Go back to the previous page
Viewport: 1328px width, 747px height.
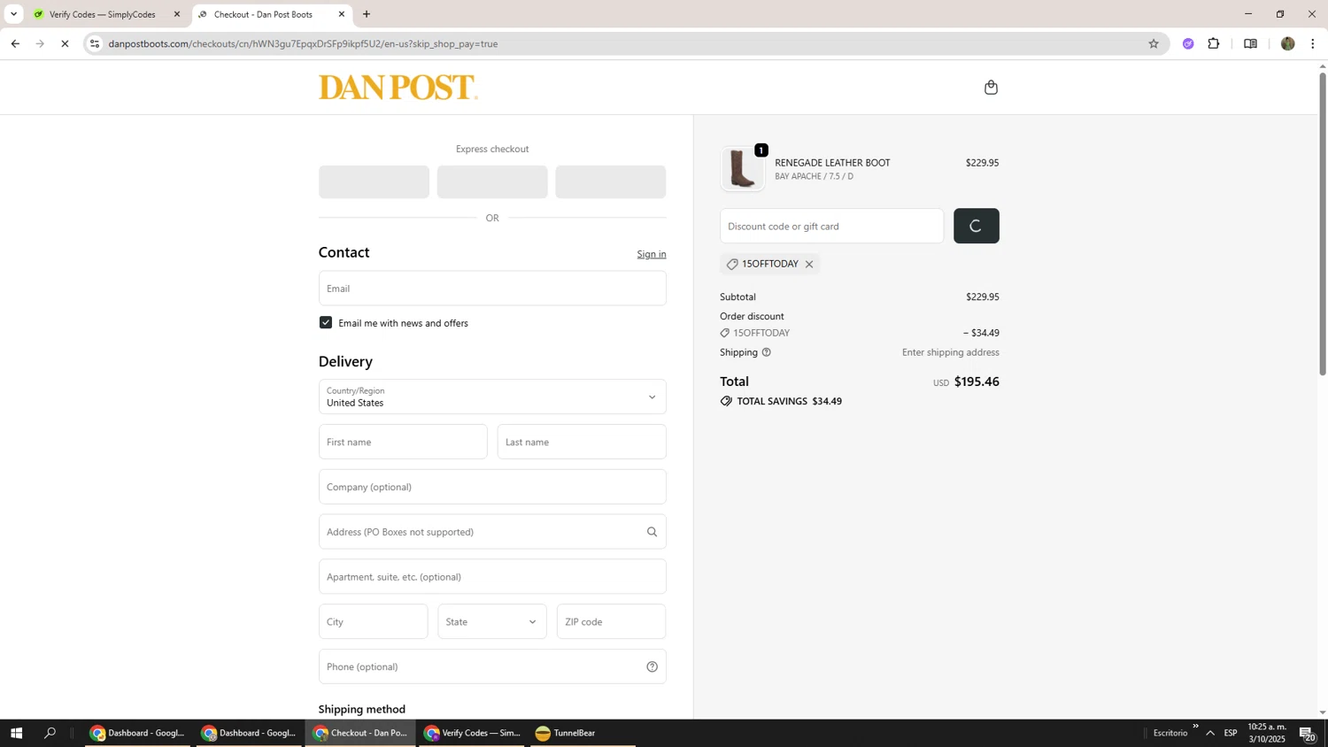pos(15,43)
